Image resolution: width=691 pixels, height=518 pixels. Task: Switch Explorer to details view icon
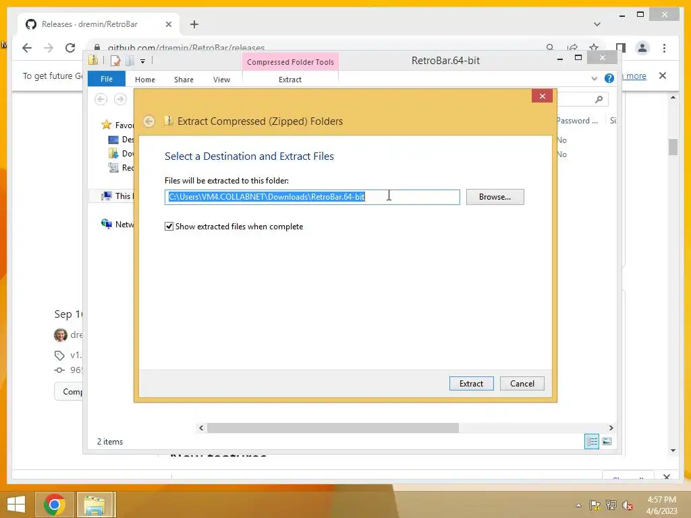point(591,441)
